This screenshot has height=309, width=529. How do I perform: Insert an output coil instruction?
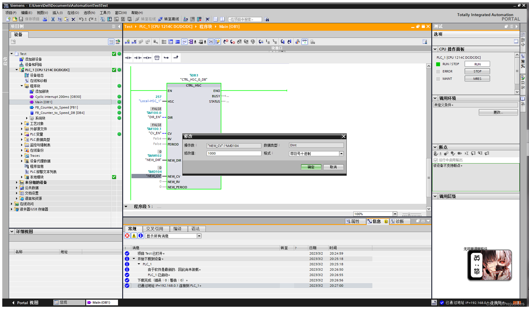[x=147, y=58]
